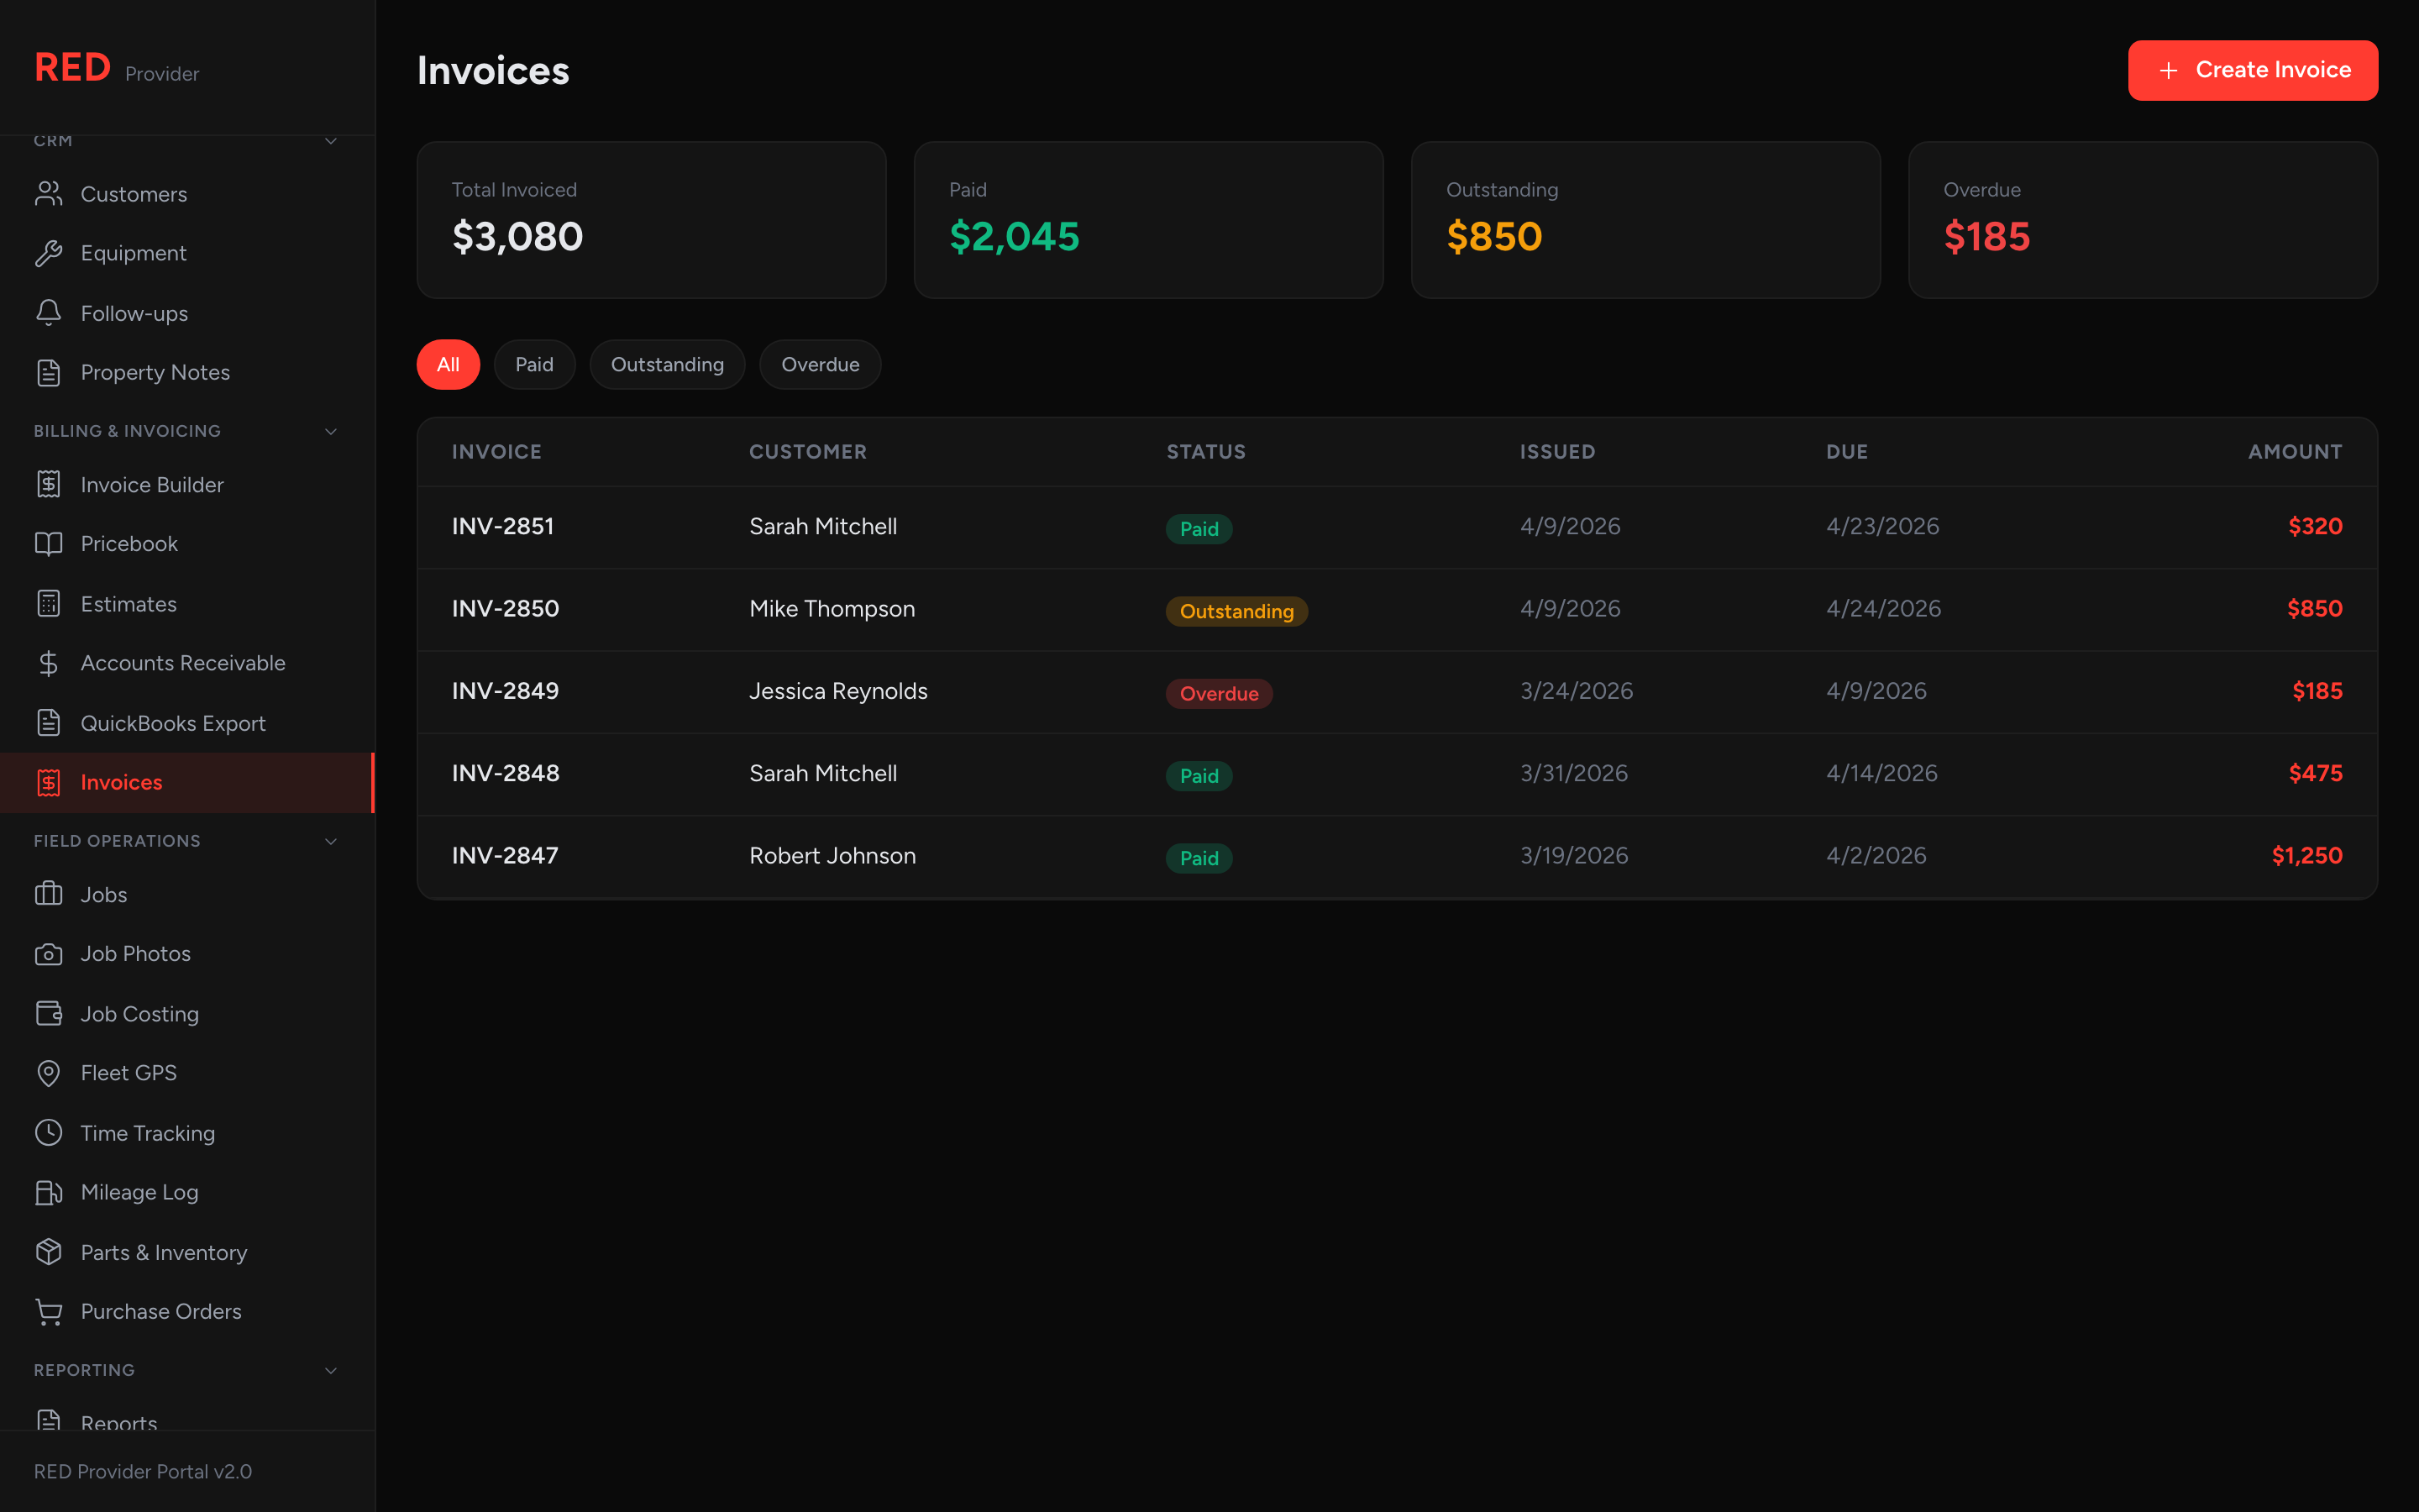
Task: Click the Invoices receipt icon in sidebar
Action: coord(48,782)
